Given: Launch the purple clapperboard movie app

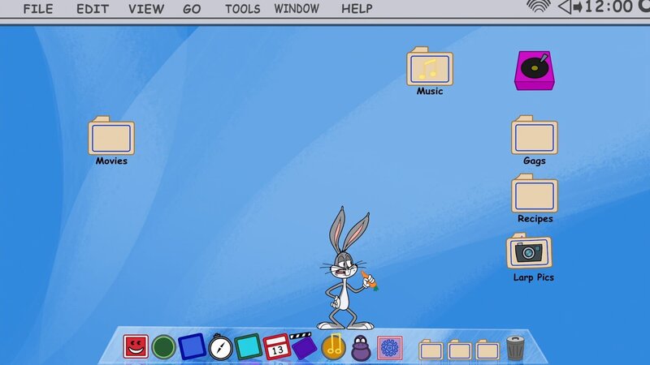Looking at the screenshot, I should [304, 346].
